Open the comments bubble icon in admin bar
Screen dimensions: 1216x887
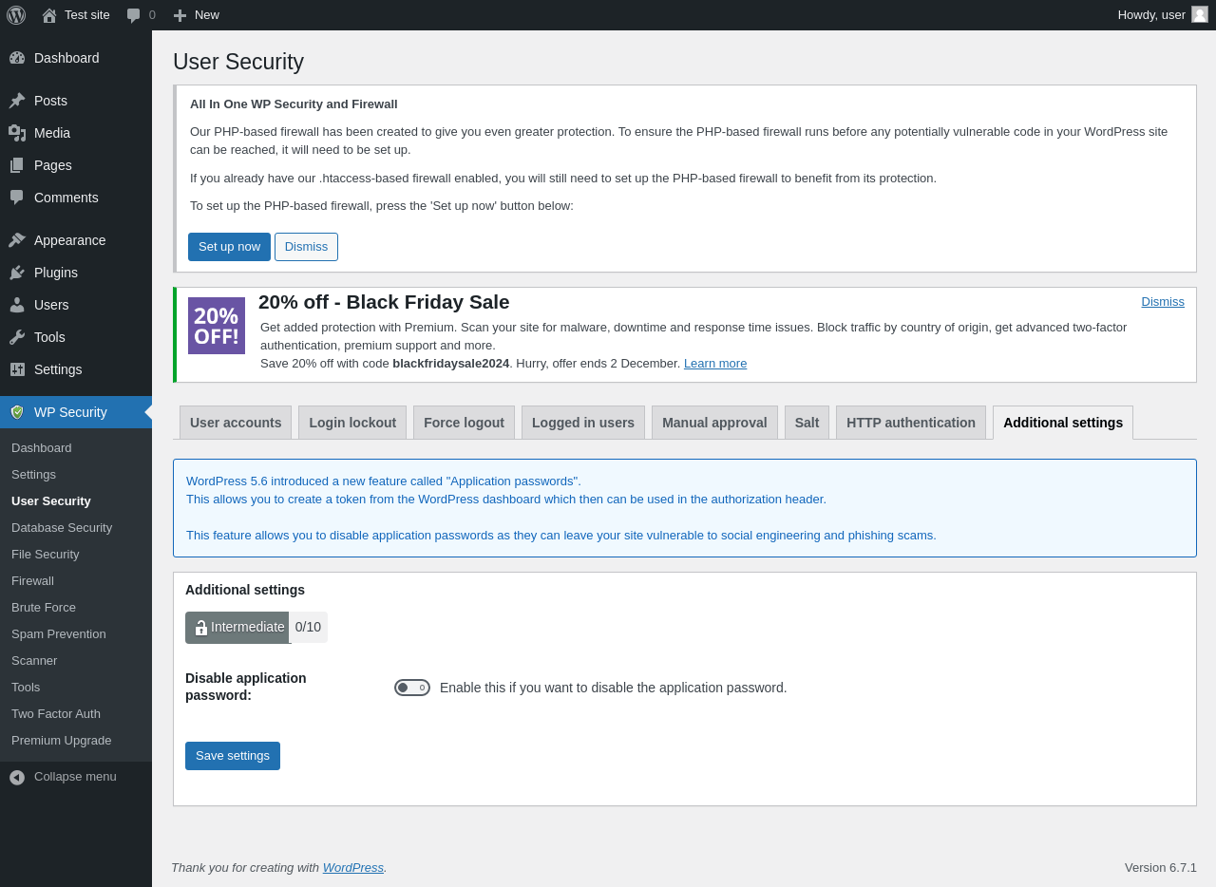tap(134, 15)
